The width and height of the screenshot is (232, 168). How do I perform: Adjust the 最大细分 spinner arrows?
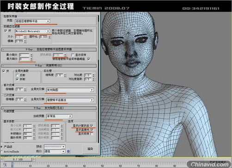tap(31, 59)
